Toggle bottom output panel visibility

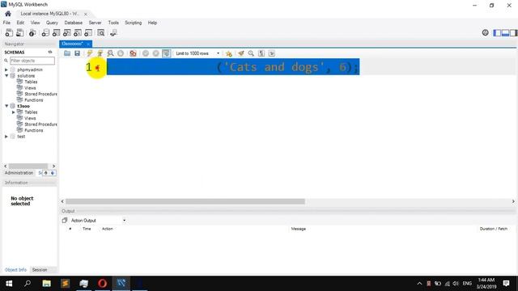[505, 32]
